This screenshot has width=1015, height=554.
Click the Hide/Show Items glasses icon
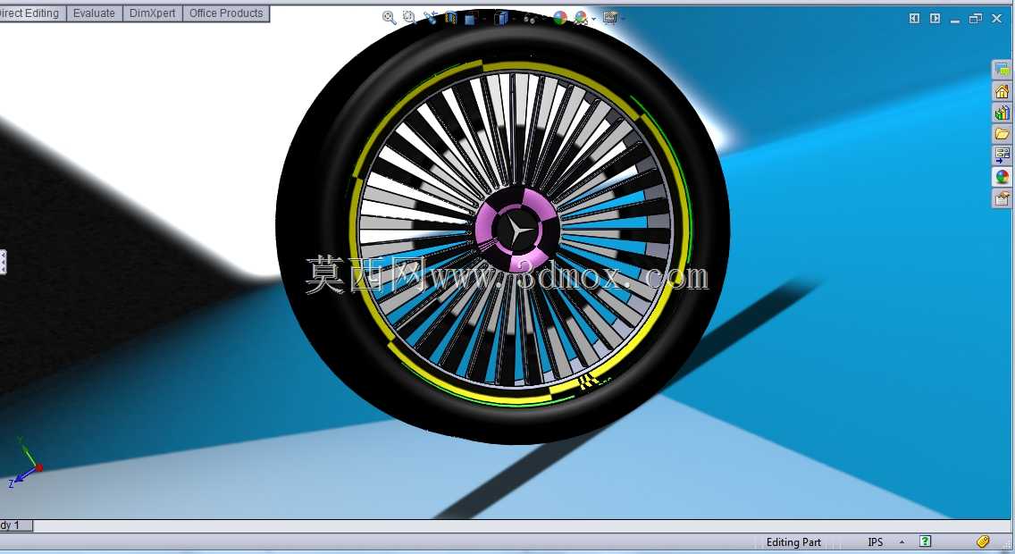click(x=530, y=19)
